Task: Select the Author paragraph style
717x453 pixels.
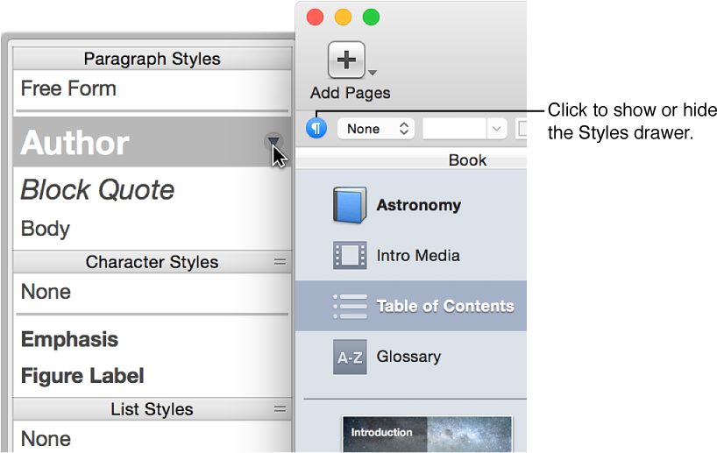Action: pyautogui.click(x=152, y=142)
